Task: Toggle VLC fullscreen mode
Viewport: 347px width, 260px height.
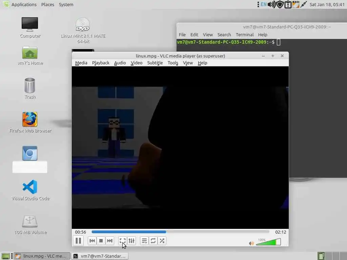Action: 123,241
